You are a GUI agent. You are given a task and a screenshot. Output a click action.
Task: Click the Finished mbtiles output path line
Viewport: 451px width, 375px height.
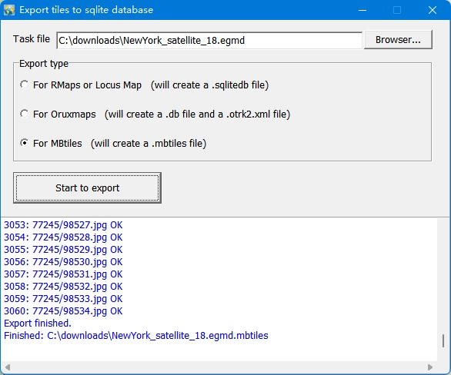tap(135, 336)
